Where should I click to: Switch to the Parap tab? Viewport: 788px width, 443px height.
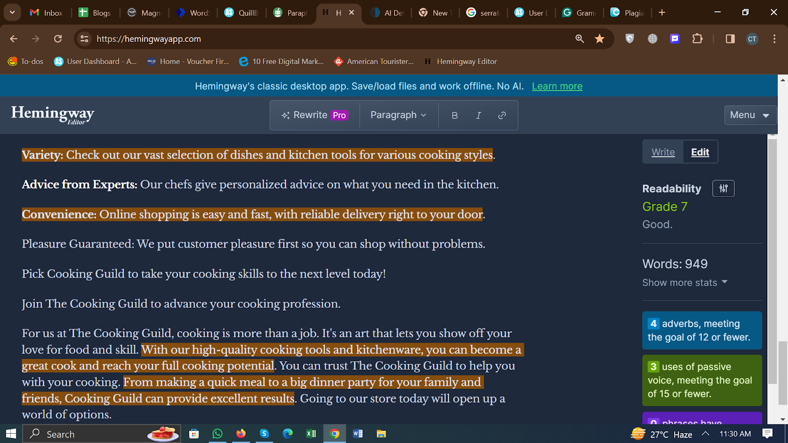click(290, 13)
